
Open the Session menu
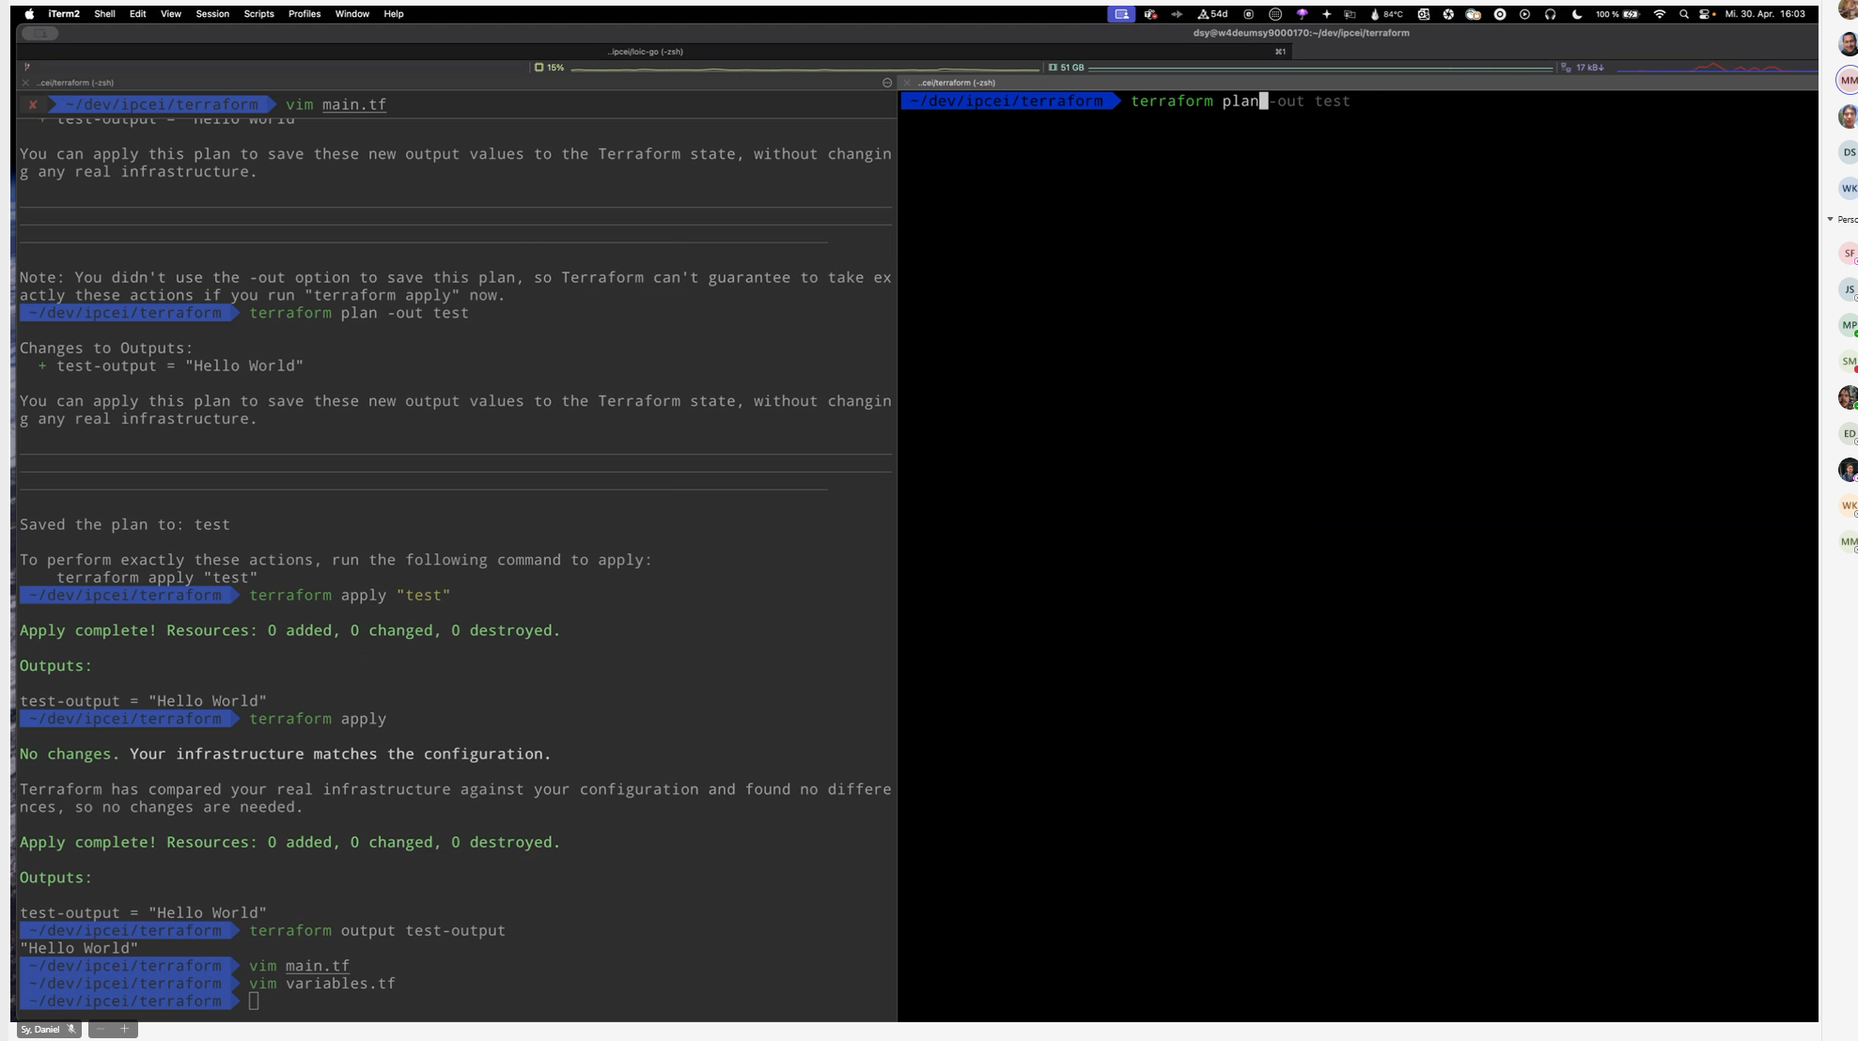point(212,14)
